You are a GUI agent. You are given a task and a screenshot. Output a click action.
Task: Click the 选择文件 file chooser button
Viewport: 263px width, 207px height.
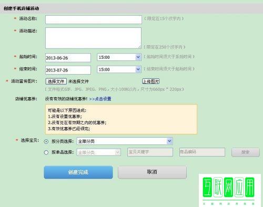[x=56, y=81]
